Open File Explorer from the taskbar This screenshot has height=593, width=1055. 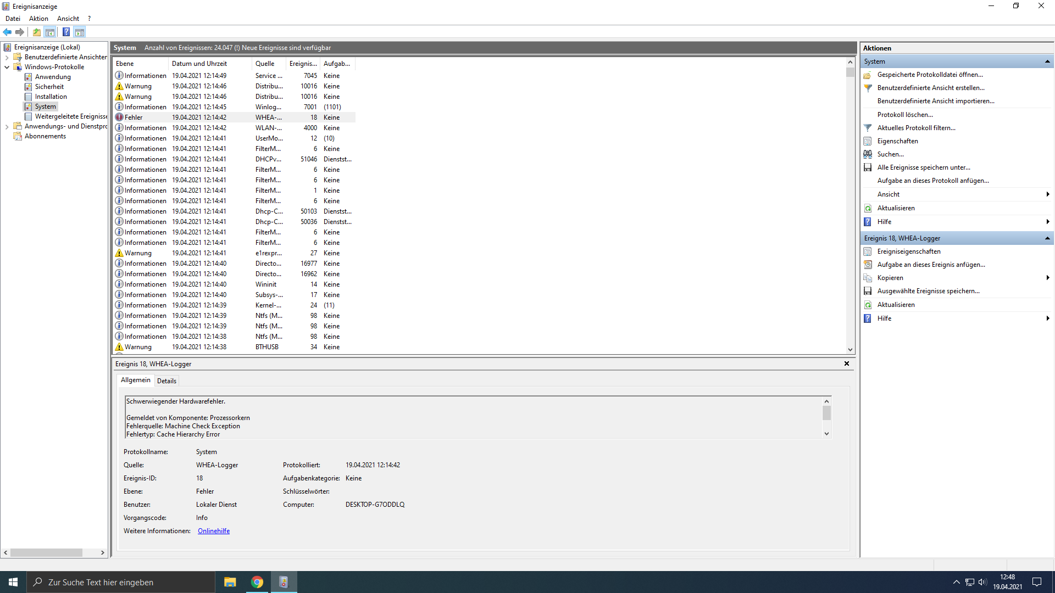click(x=230, y=582)
